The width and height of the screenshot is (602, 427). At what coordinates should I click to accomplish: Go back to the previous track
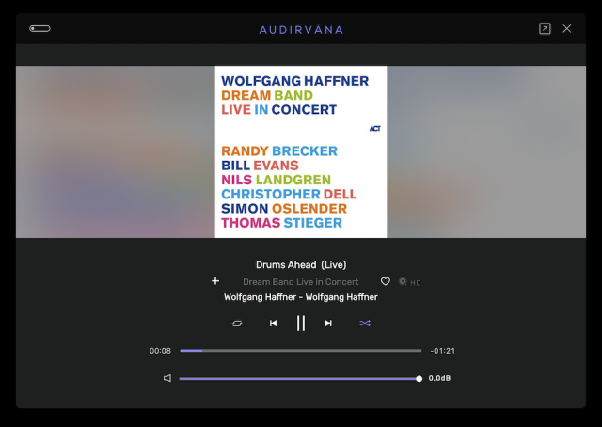273,324
